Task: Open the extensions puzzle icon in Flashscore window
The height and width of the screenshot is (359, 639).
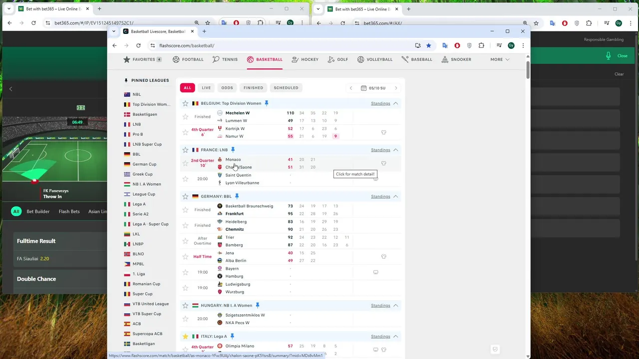Action: pos(481,45)
